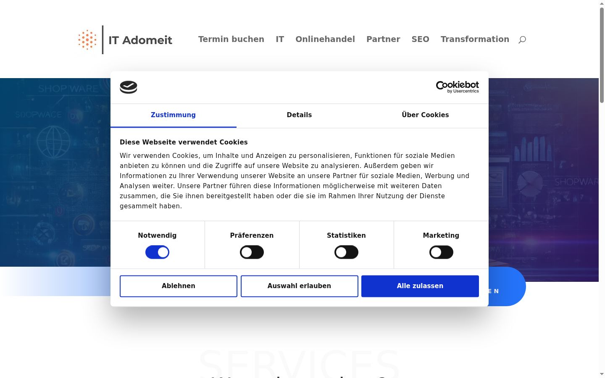Select the Zustimmung tab
Viewport: 605px width, 378px height.
(x=173, y=115)
